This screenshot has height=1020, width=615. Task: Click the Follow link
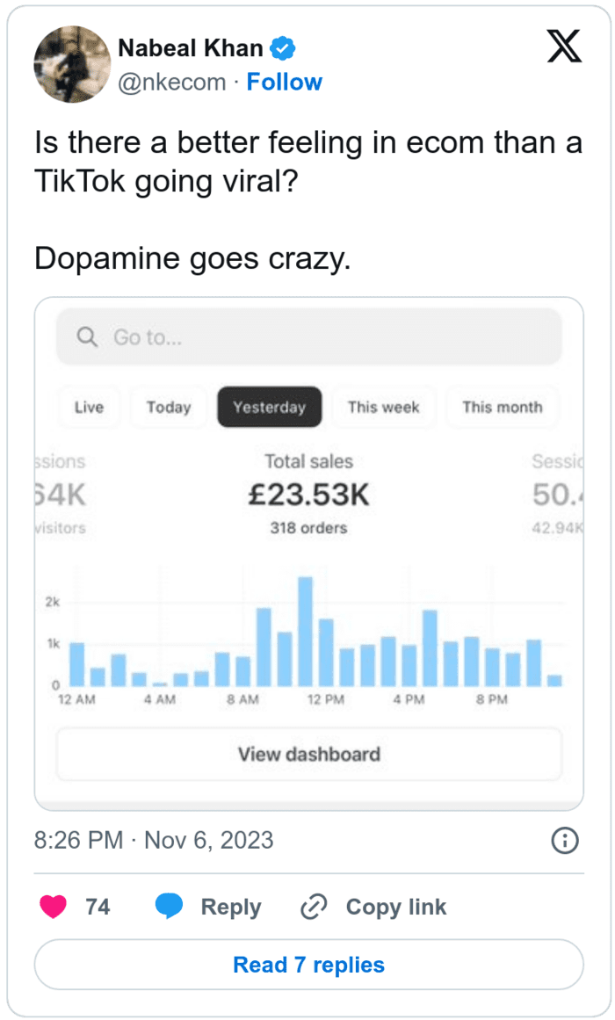click(284, 83)
